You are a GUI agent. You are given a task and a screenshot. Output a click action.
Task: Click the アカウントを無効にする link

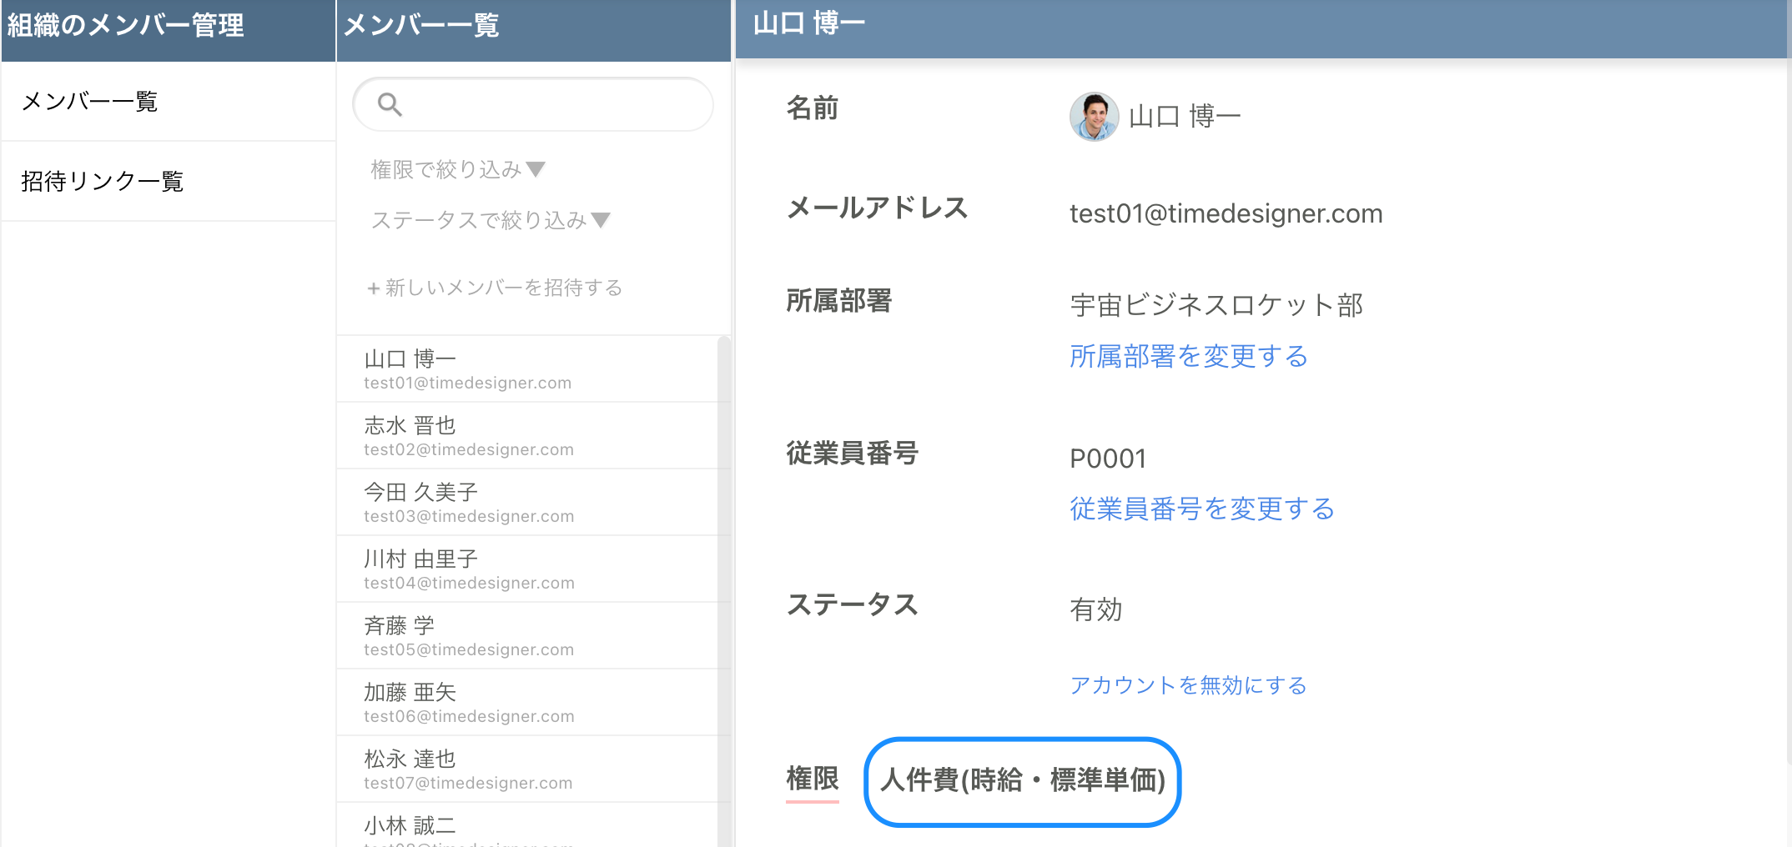coord(1188,685)
